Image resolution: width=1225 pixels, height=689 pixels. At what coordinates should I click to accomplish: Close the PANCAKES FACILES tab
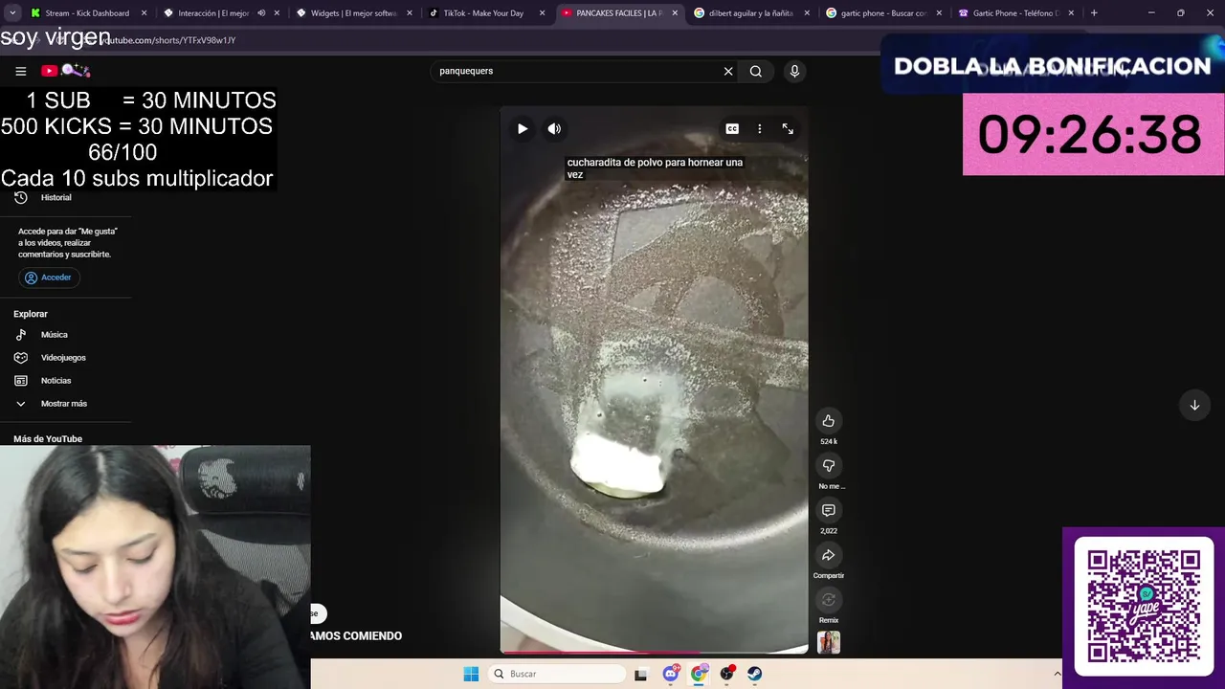point(675,13)
